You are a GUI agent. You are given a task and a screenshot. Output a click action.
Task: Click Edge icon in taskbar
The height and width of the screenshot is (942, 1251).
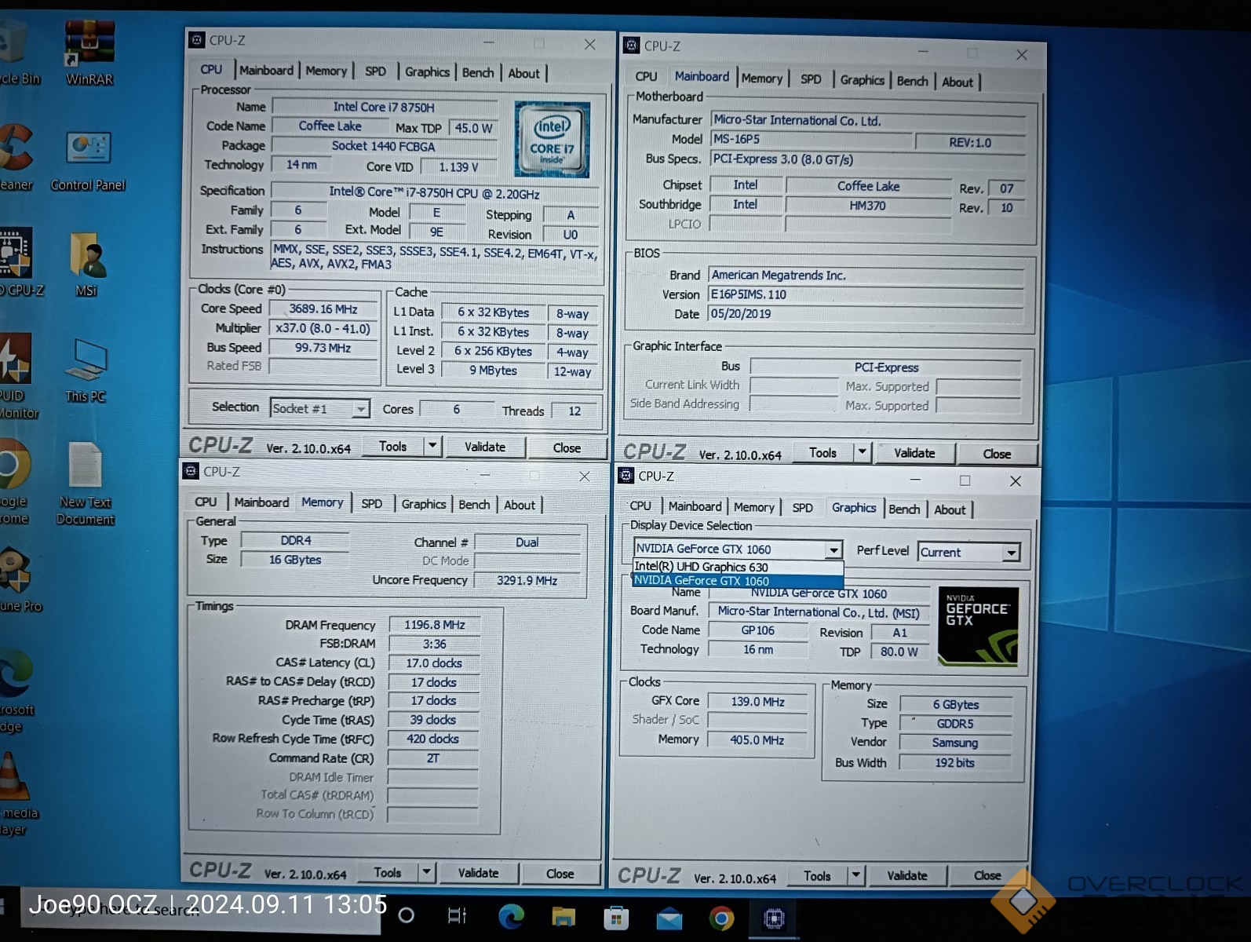tap(512, 916)
